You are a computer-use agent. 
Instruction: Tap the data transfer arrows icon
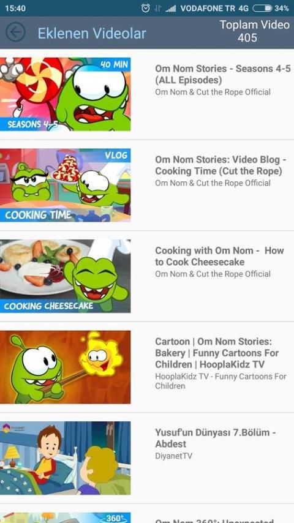157,9
